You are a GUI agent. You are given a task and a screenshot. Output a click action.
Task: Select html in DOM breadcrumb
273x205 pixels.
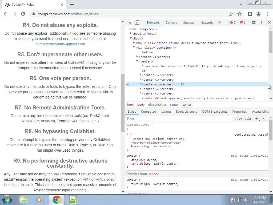pyautogui.click(x=130, y=105)
